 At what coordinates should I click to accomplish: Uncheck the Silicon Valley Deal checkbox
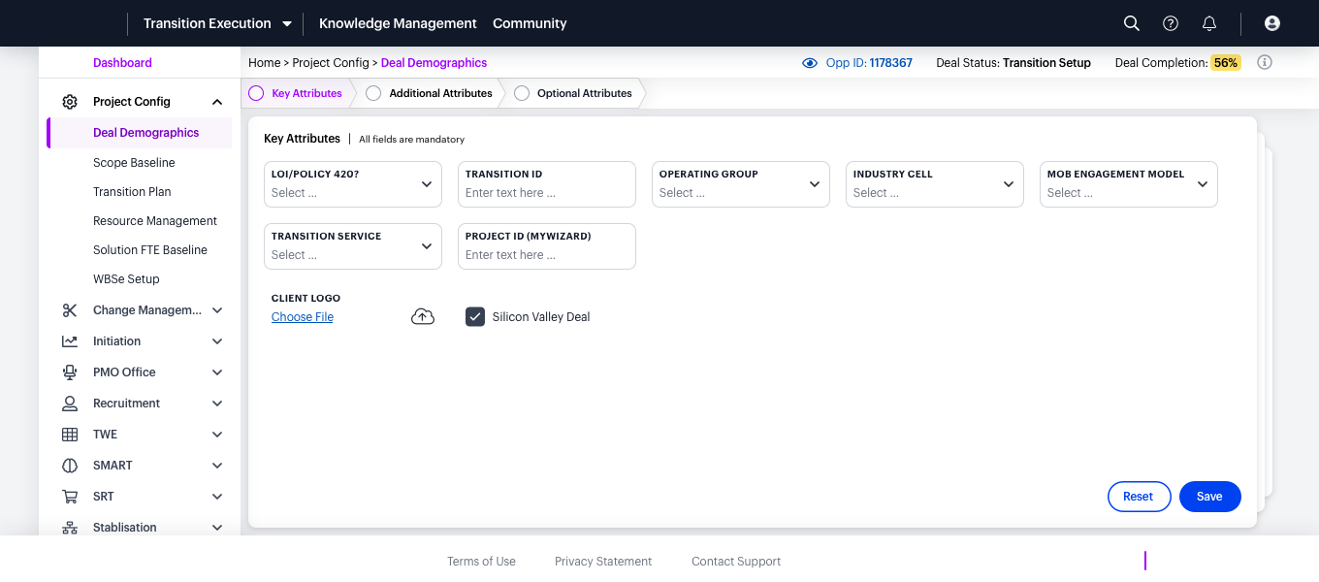[x=475, y=317]
